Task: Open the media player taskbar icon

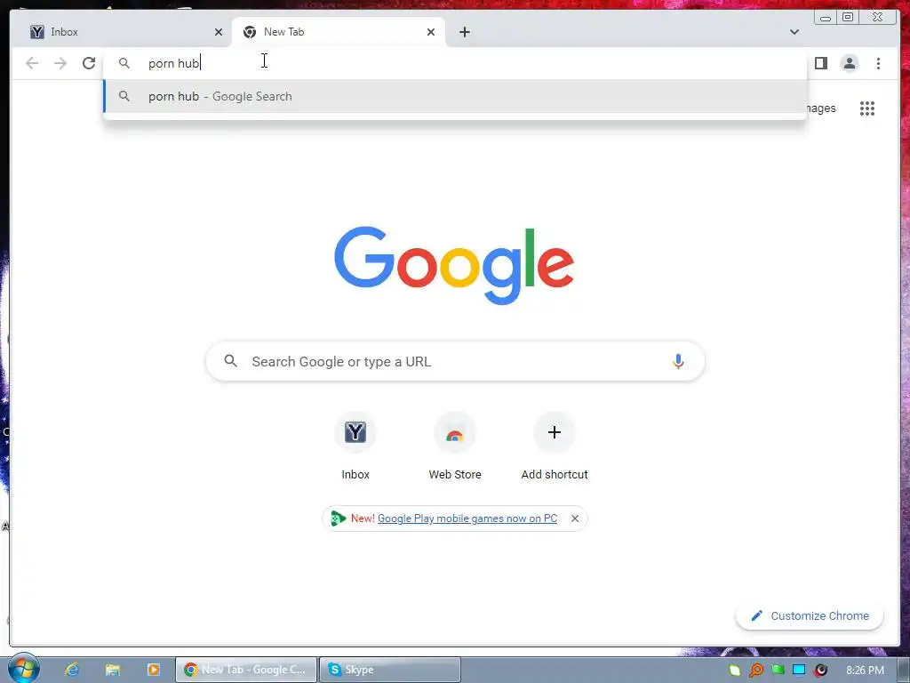Action: tap(153, 670)
